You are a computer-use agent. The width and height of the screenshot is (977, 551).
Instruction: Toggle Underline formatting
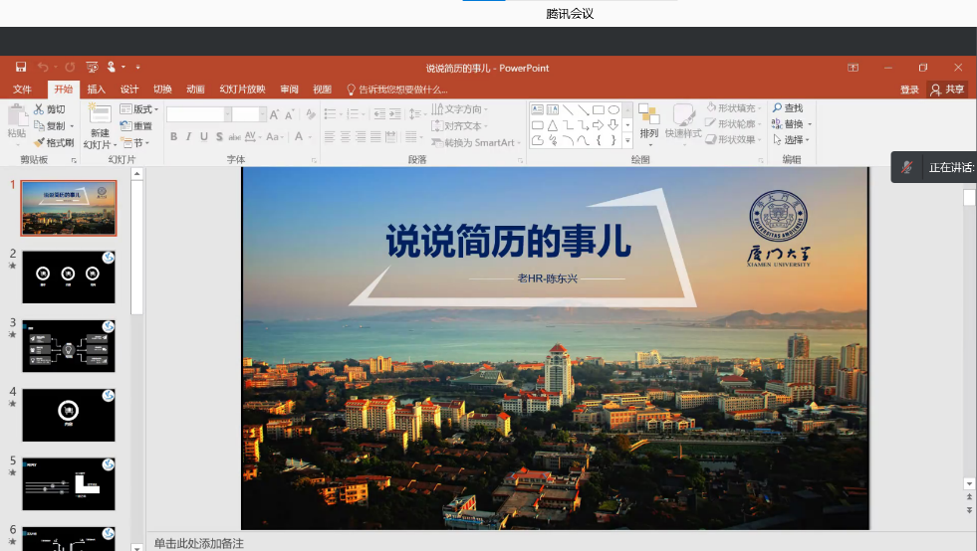(x=204, y=136)
